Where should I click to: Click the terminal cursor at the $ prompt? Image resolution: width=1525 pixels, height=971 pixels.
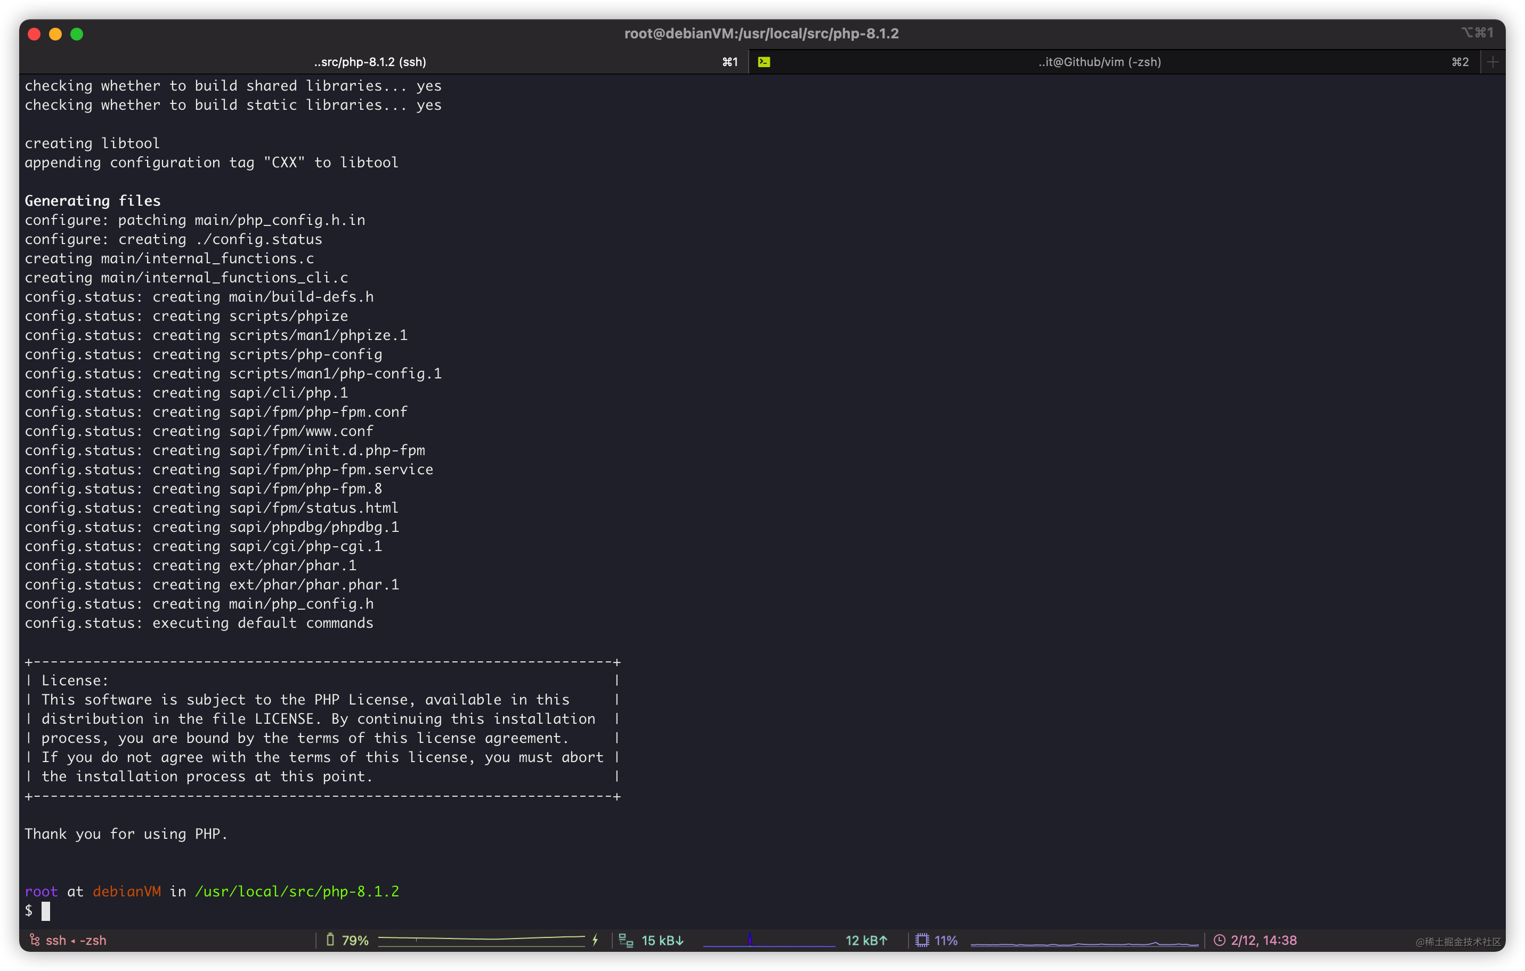(46, 911)
